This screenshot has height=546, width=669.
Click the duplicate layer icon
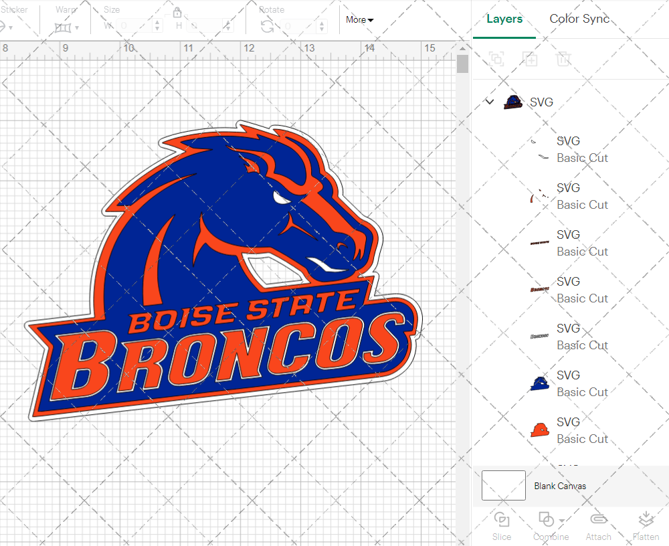530,59
